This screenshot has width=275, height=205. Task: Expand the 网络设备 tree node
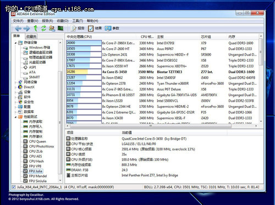[15, 82]
